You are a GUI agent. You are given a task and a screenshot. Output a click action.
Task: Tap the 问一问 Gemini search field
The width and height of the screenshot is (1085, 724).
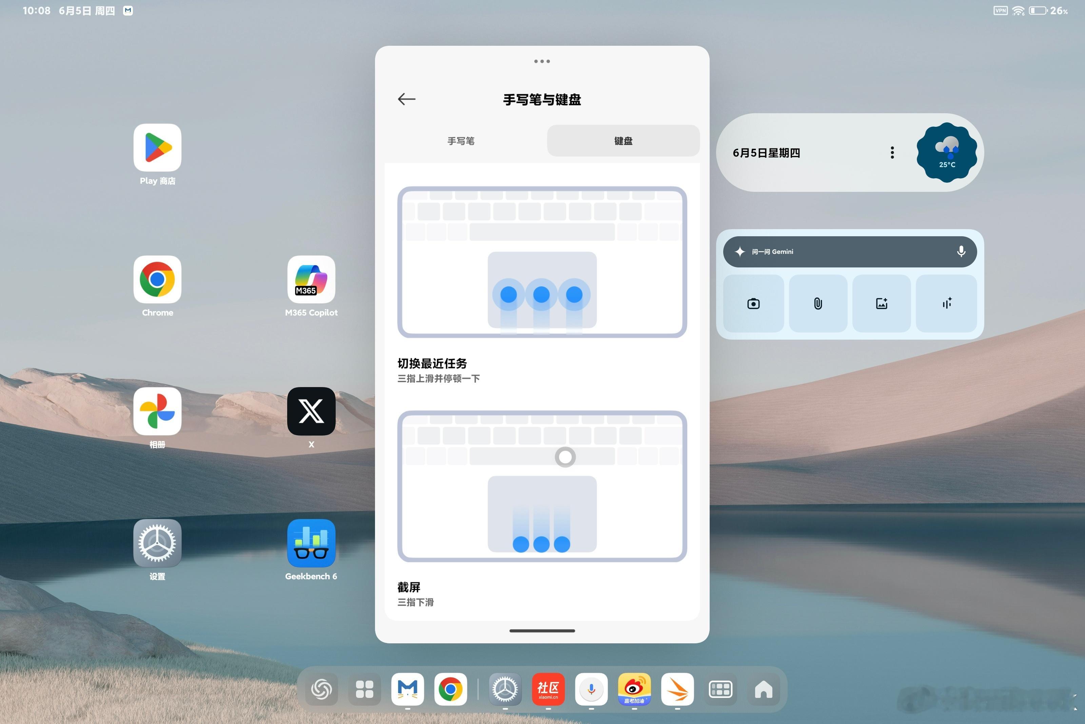tap(849, 252)
